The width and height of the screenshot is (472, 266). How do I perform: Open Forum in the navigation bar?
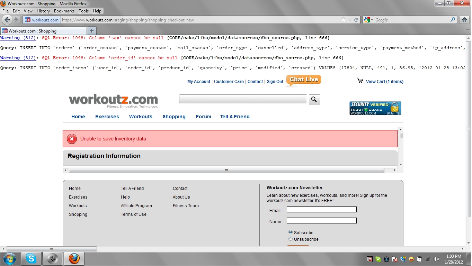click(203, 117)
